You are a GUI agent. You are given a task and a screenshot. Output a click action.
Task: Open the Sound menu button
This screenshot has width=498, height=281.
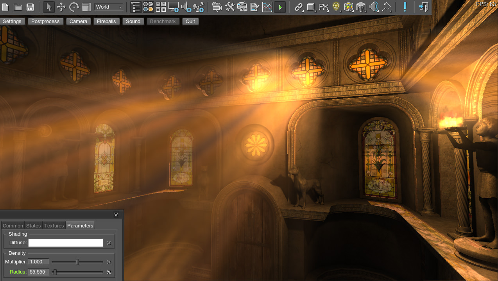click(133, 21)
